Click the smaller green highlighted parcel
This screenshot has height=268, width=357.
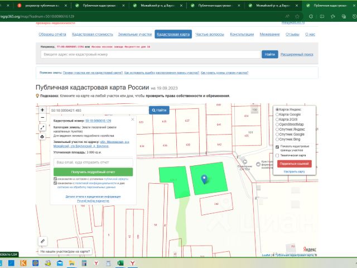(x=175, y=181)
